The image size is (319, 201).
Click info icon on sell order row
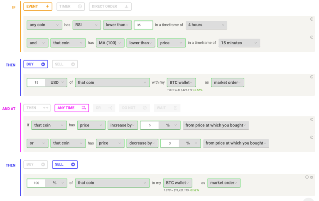coord(307,177)
